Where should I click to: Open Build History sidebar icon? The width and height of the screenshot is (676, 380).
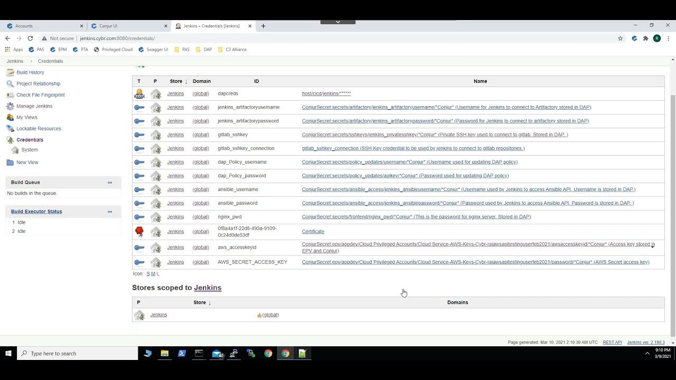pos(10,72)
